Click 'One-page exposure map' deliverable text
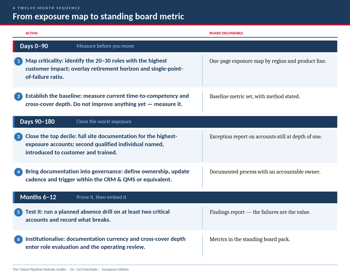The image size is (350, 275). coord(268,61)
